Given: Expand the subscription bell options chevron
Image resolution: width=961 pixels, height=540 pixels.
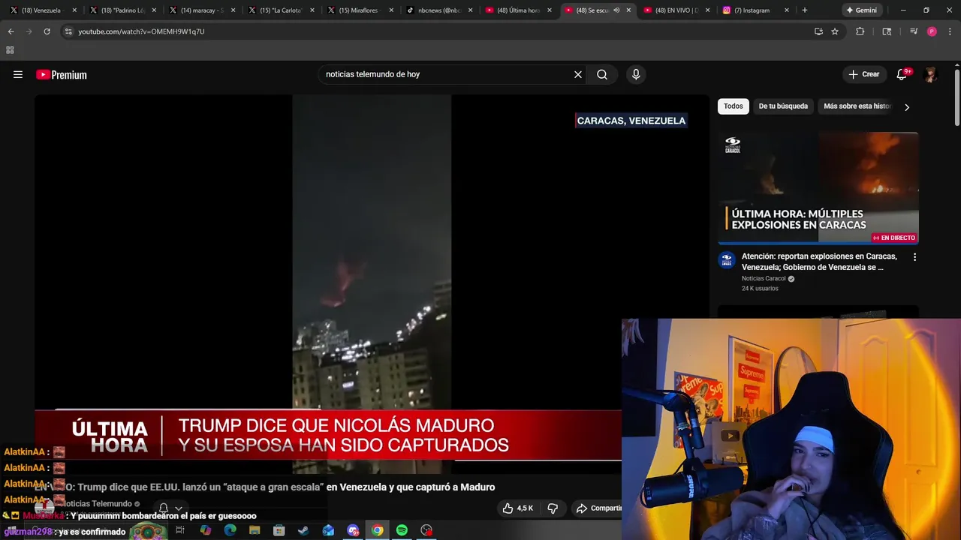Looking at the screenshot, I should [179, 508].
